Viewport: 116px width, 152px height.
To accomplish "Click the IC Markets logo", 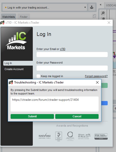I will click(x=16, y=41).
